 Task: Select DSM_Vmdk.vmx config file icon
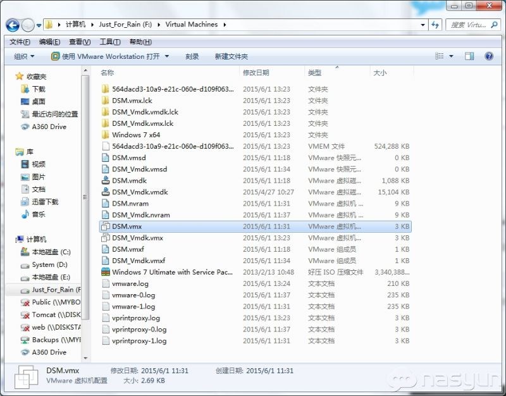(105, 238)
